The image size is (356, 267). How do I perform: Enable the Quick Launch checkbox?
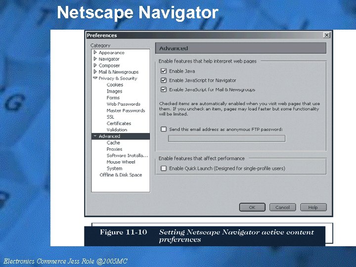pyautogui.click(x=164, y=168)
